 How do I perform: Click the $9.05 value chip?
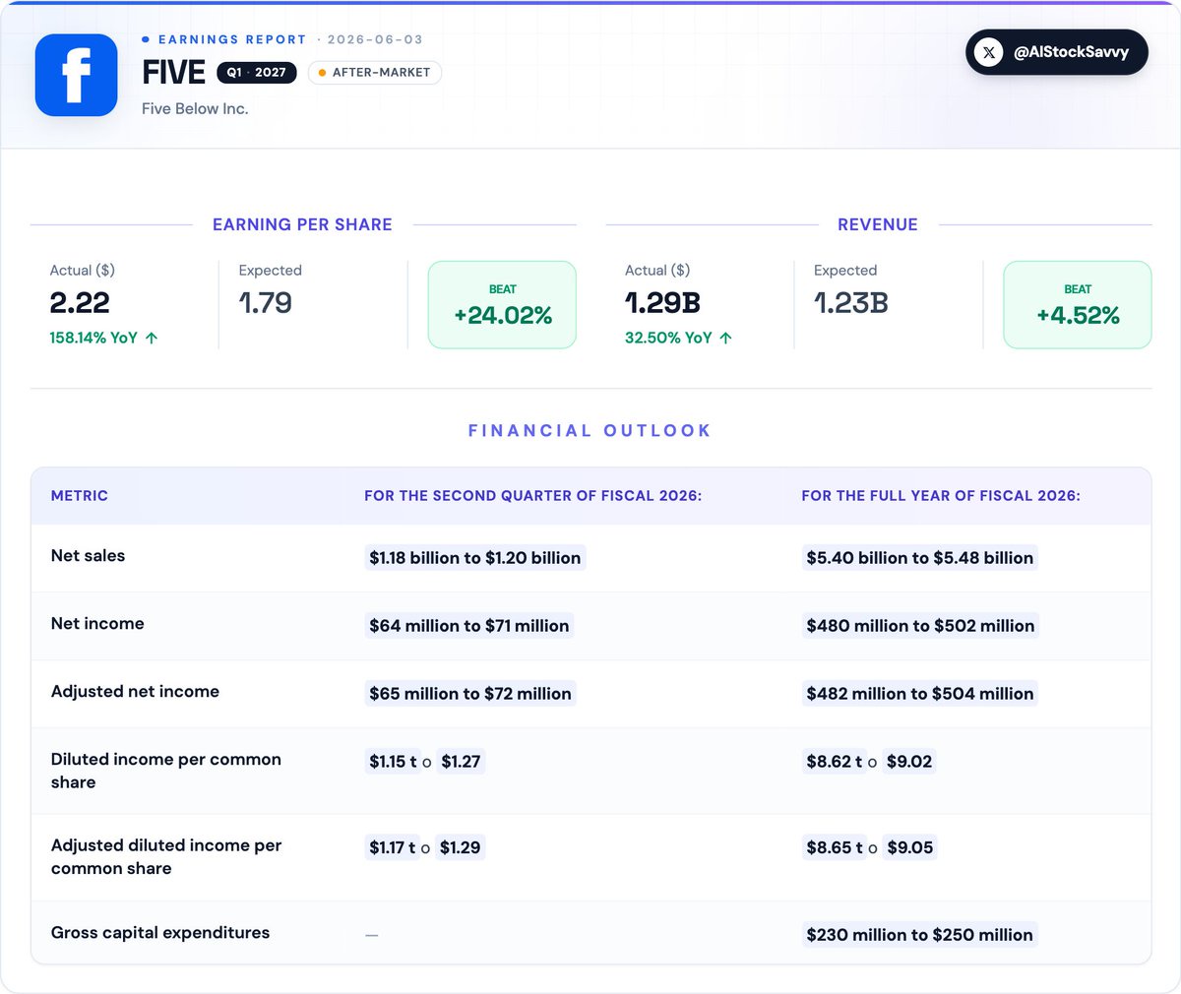pos(910,848)
